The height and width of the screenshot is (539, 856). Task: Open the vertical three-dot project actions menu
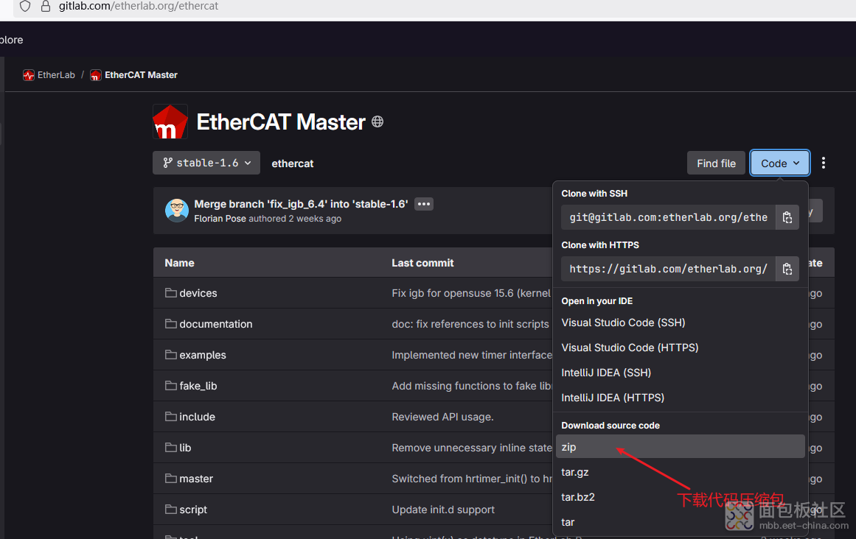(824, 163)
